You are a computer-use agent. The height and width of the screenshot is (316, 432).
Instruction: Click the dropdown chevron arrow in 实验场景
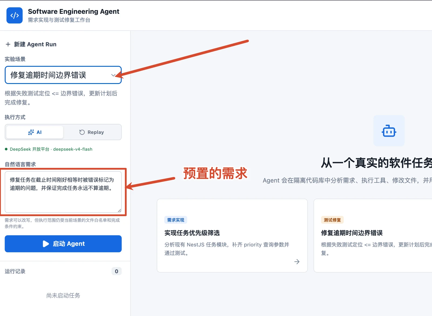113,75
